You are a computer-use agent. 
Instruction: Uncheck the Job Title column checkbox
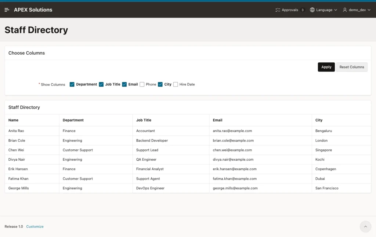coord(101,84)
